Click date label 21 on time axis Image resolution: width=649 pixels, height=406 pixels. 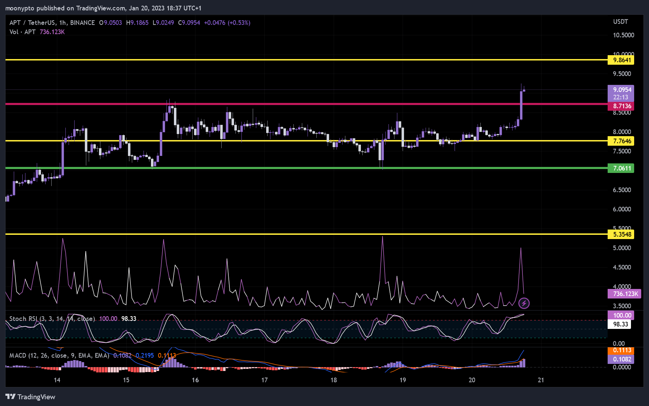(541, 380)
